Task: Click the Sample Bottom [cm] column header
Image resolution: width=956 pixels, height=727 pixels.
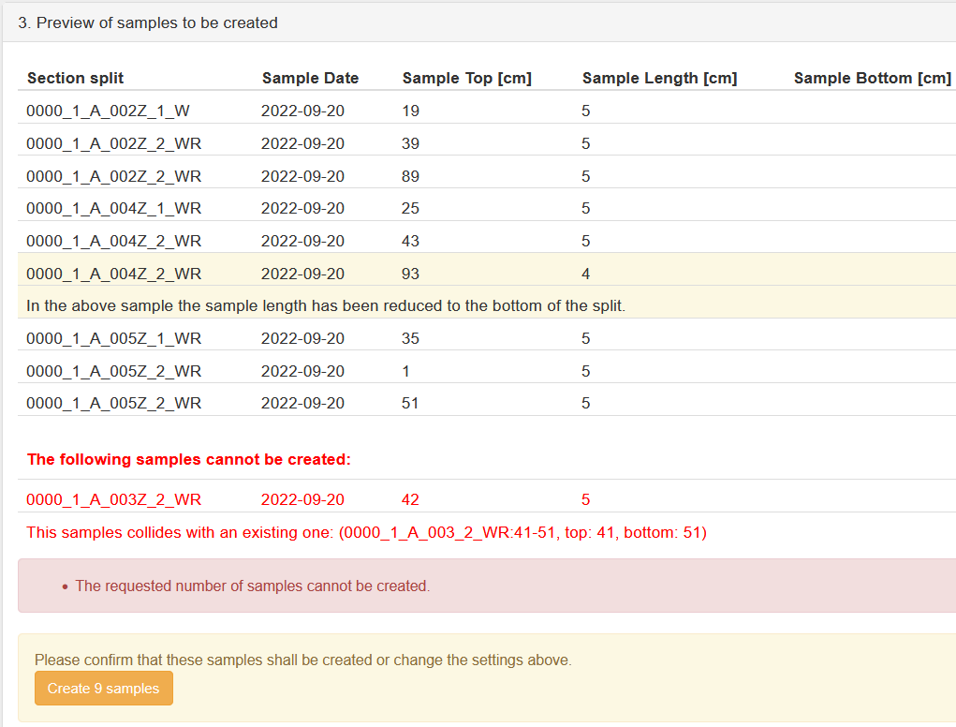Action: [x=872, y=78]
